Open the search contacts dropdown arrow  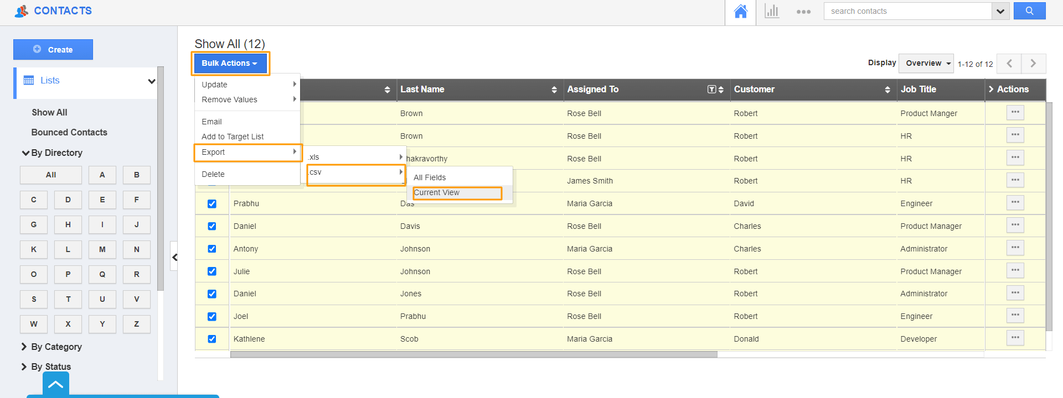1000,11
